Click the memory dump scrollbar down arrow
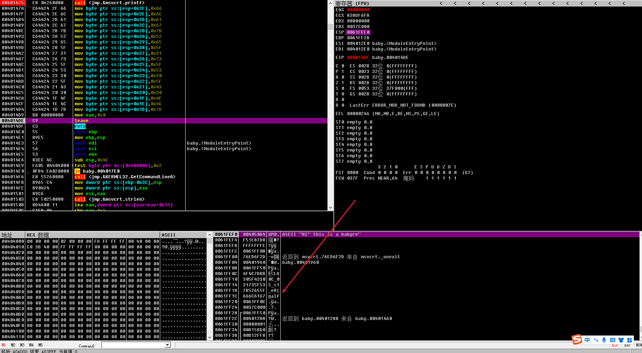 click(x=210, y=337)
